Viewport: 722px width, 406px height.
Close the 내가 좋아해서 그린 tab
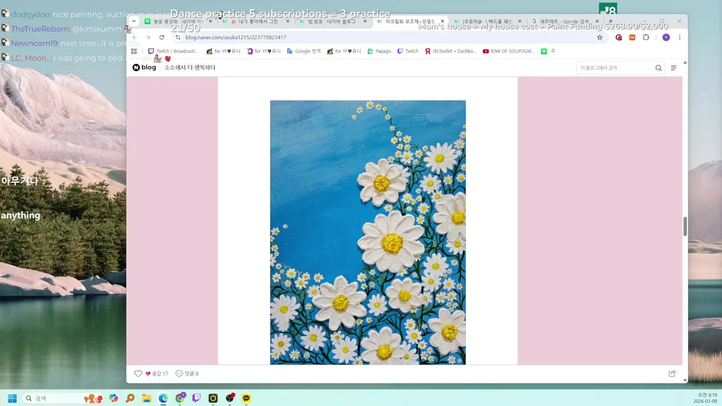point(288,21)
